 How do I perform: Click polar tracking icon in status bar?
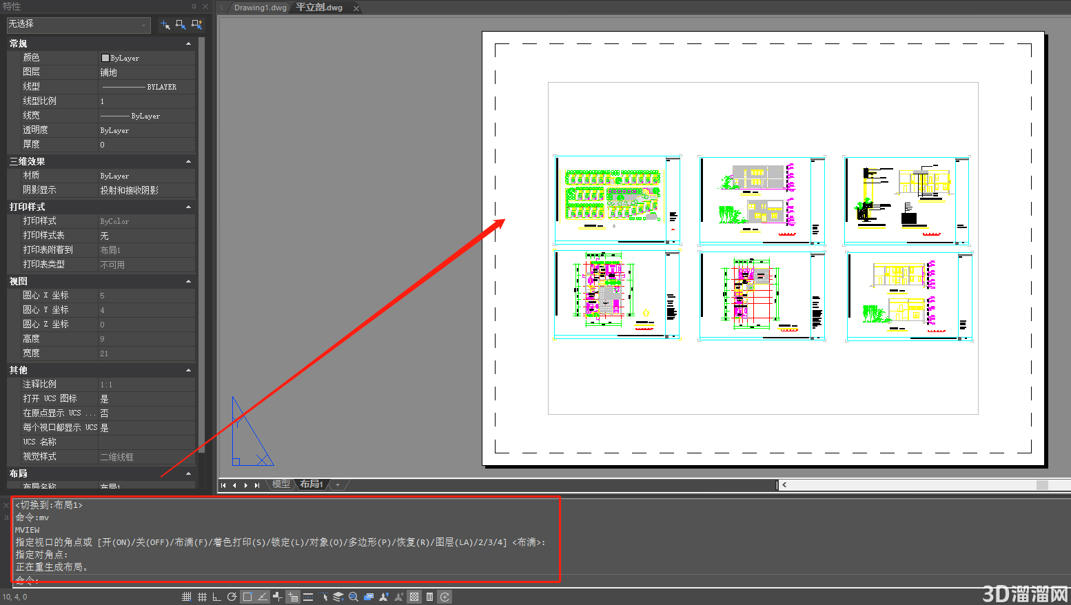[x=232, y=597]
